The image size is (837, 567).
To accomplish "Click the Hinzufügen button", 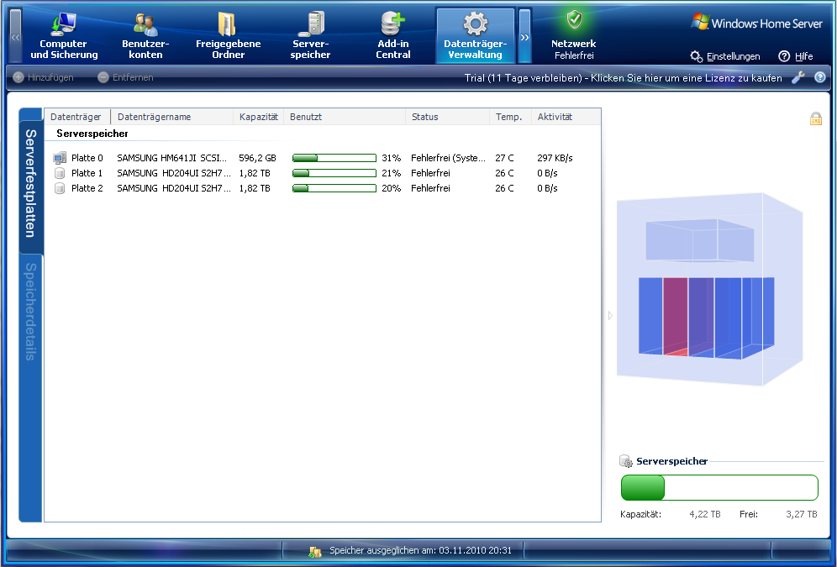I will pyautogui.click(x=43, y=77).
